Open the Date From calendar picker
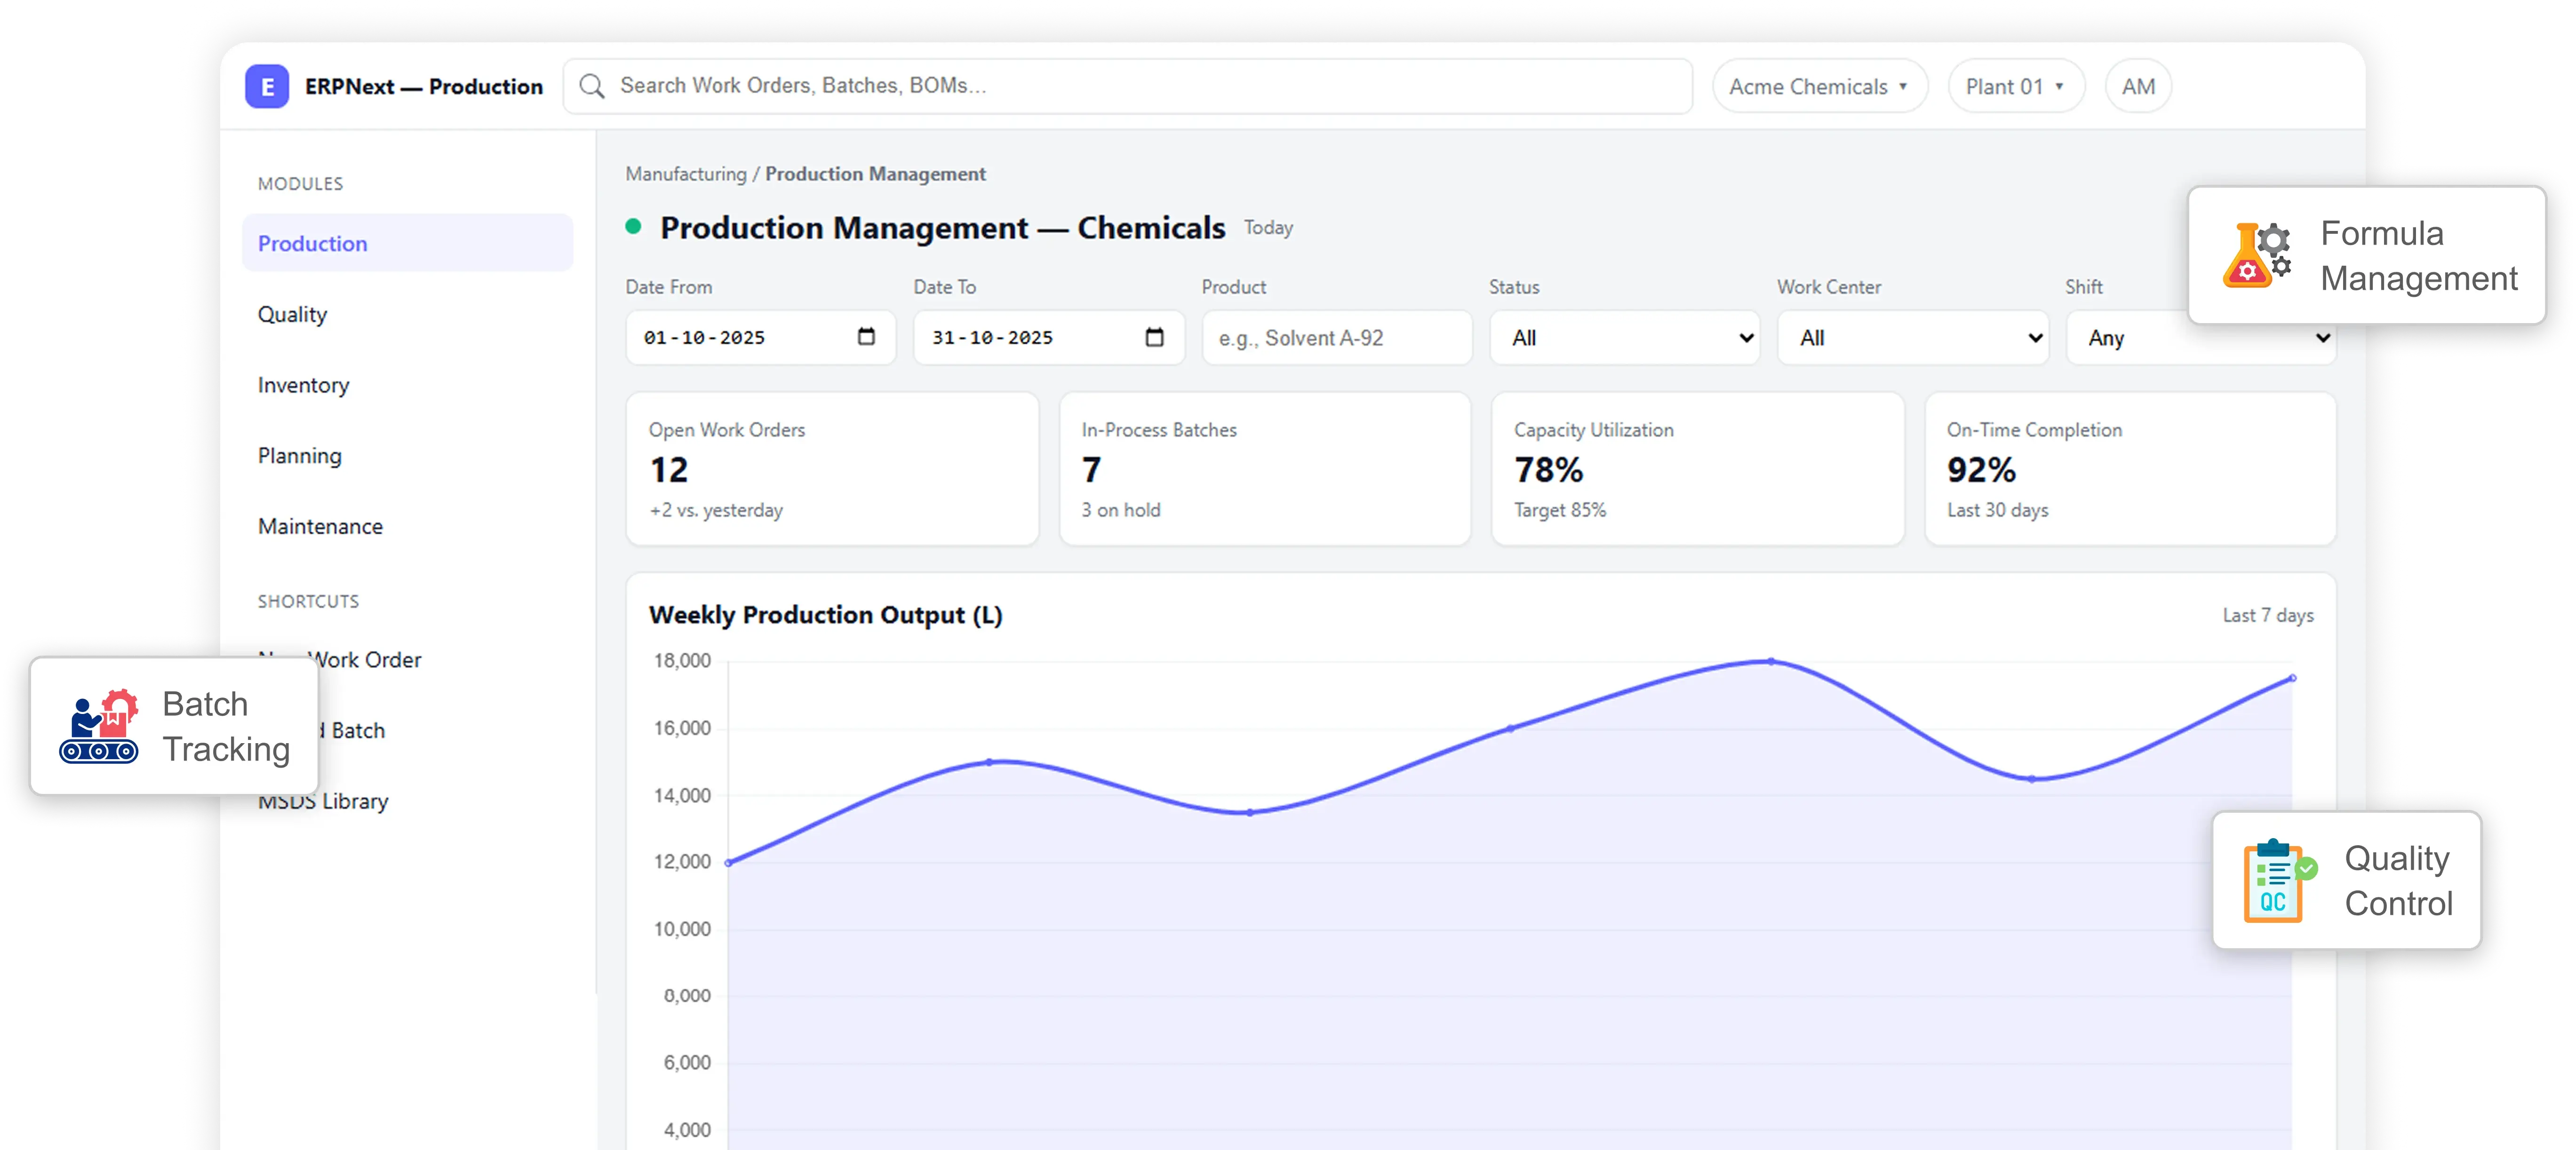 [866, 337]
